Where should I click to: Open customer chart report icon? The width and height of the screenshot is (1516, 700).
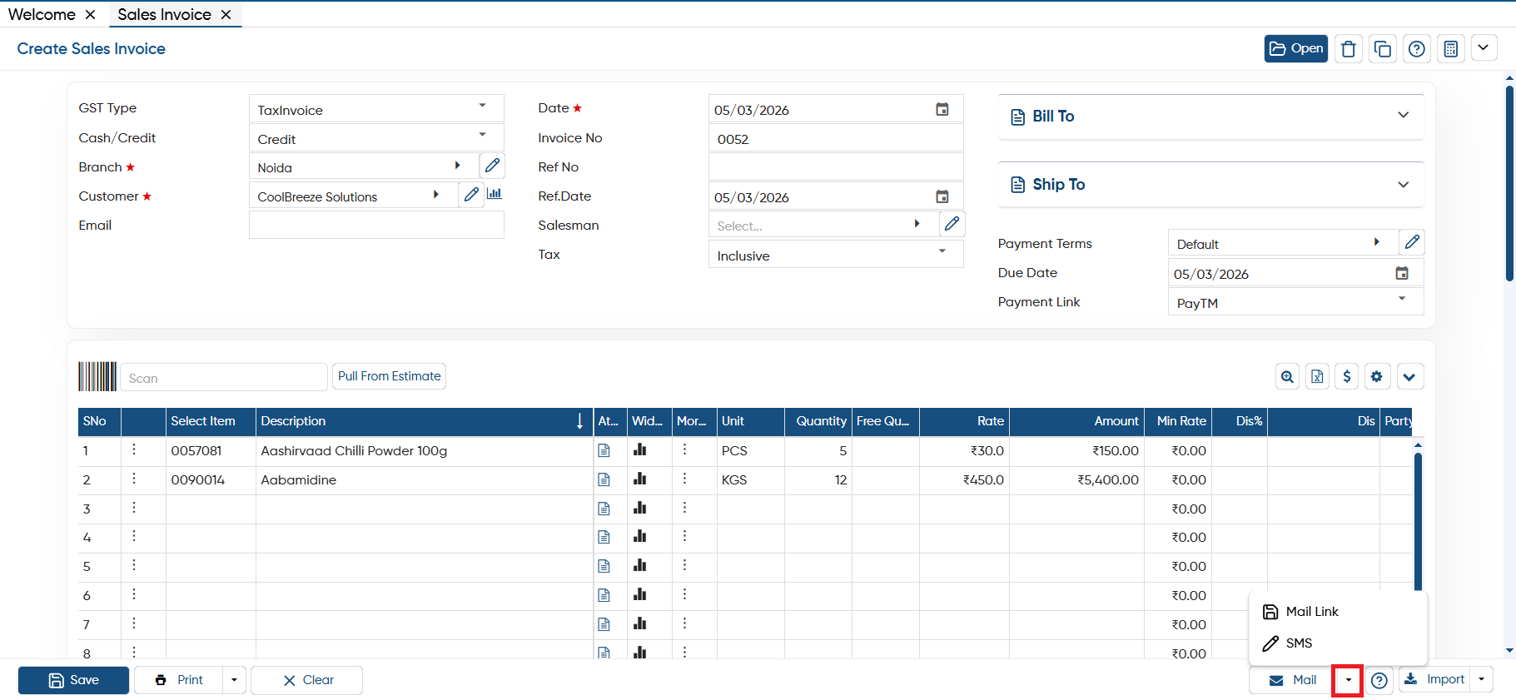click(x=495, y=194)
